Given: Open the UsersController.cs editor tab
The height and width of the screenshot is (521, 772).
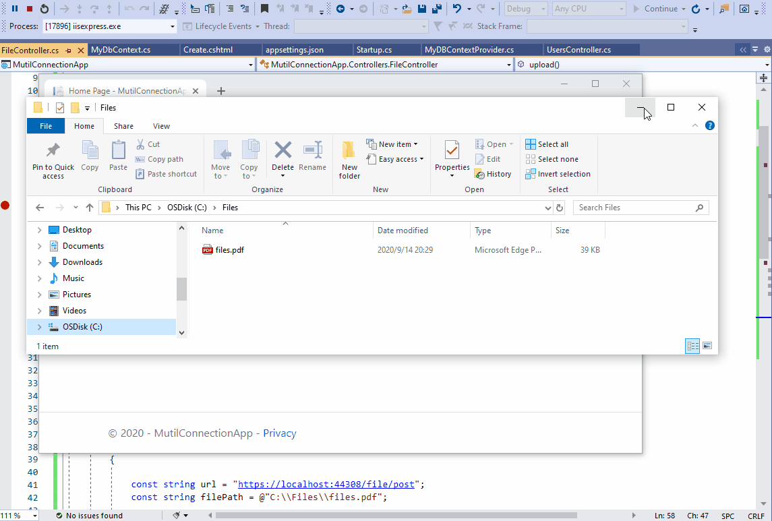Looking at the screenshot, I should tap(578, 50).
